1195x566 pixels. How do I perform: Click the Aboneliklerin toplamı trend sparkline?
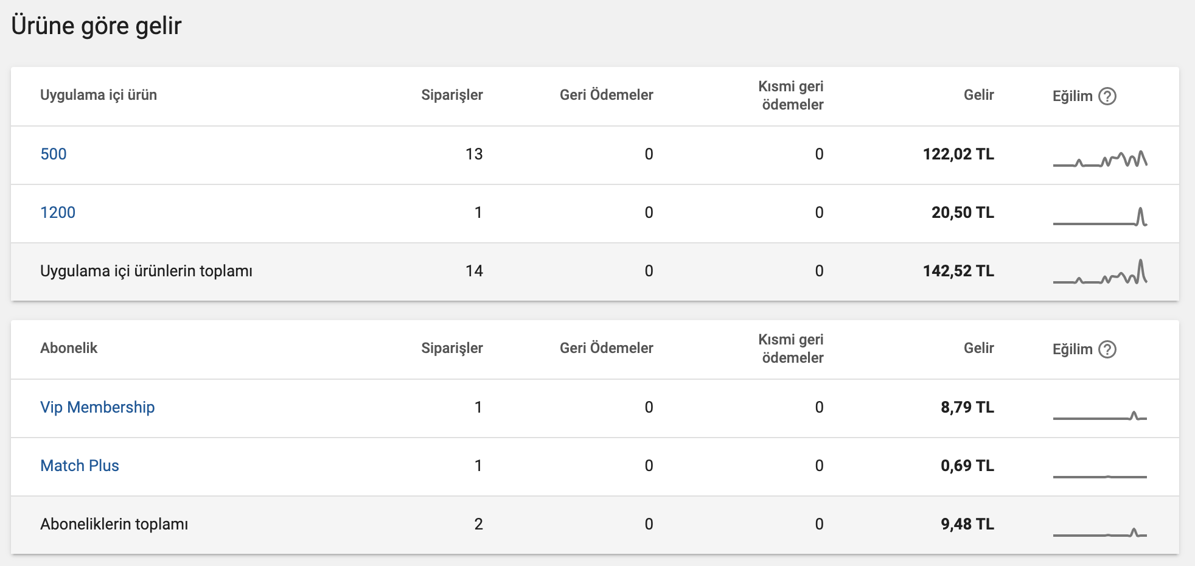pos(1100,533)
